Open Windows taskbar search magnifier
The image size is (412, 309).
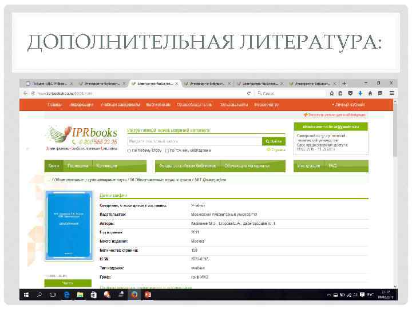(39, 295)
